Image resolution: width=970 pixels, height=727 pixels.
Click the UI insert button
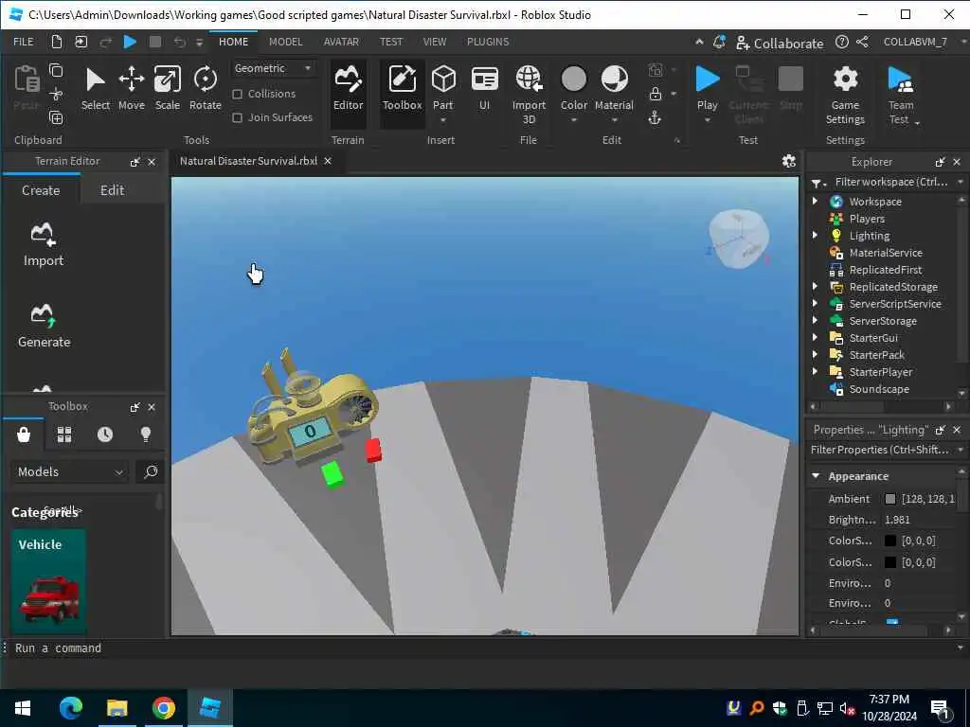tap(484, 88)
